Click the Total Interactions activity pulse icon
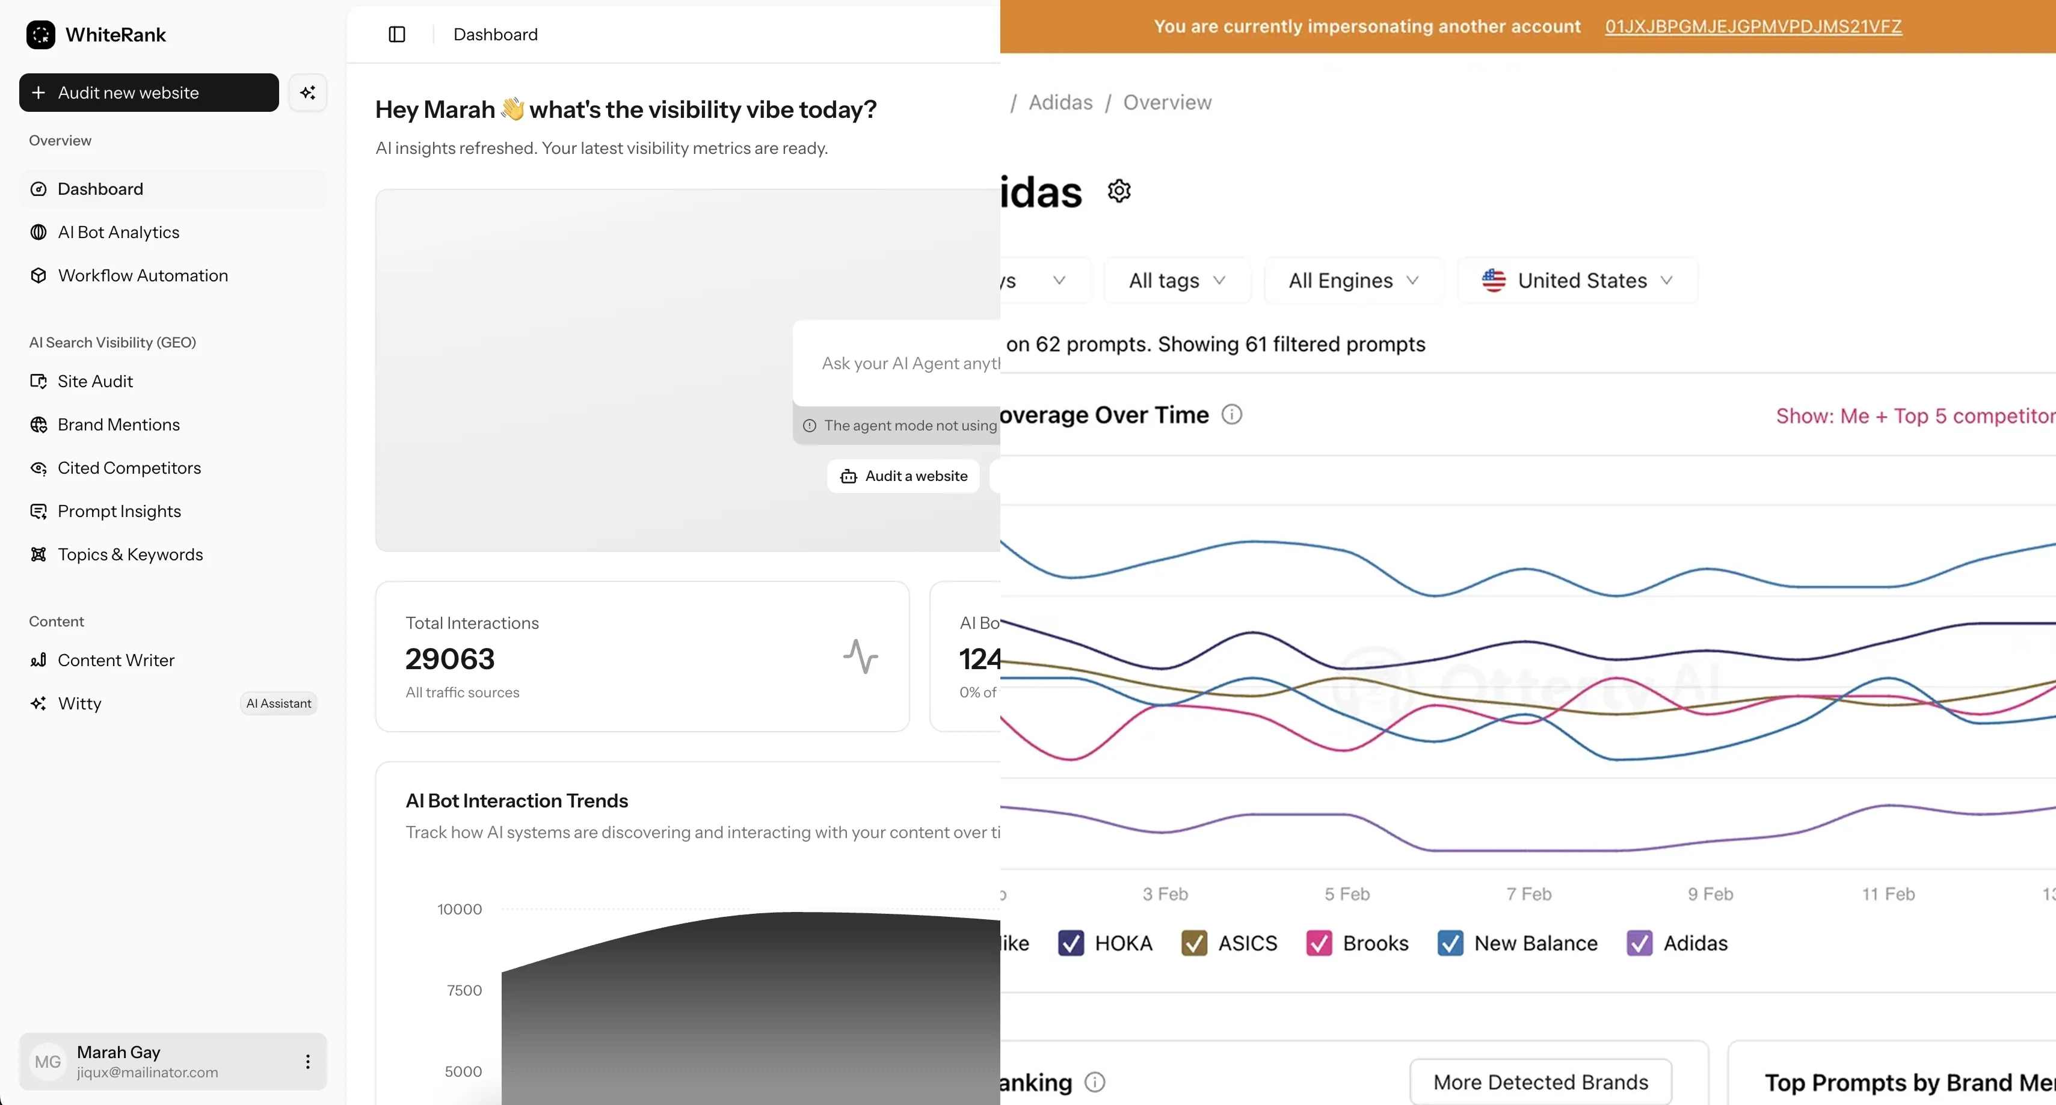2056x1105 pixels. point(860,656)
